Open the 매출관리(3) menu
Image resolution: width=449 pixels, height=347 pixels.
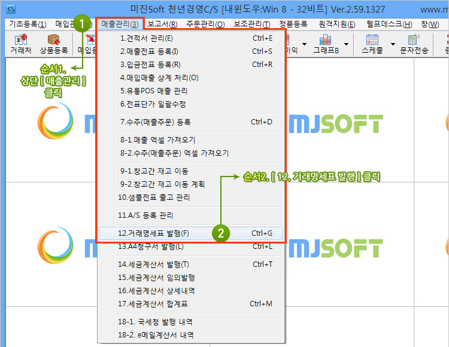(120, 24)
